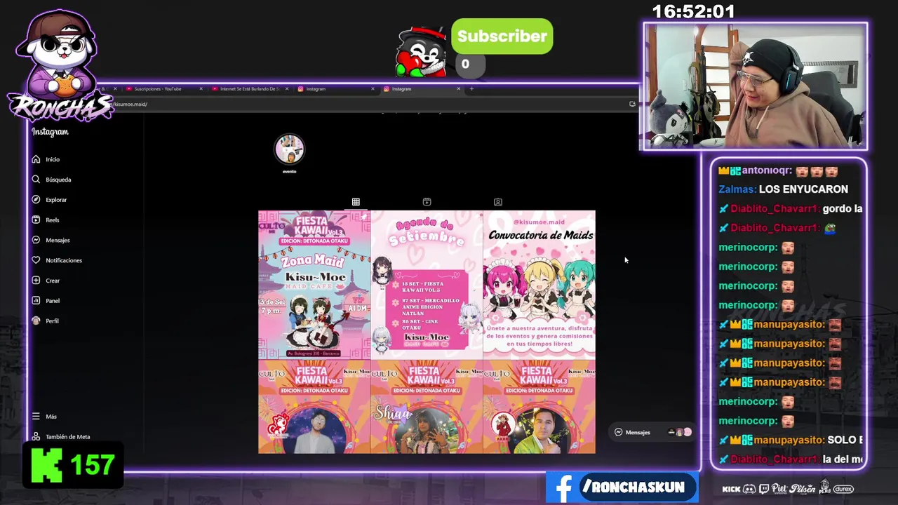Image resolution: width=898 pixels, height=505 pixels.
Task: Open the evento story highlight
Action: click(289, 149)
